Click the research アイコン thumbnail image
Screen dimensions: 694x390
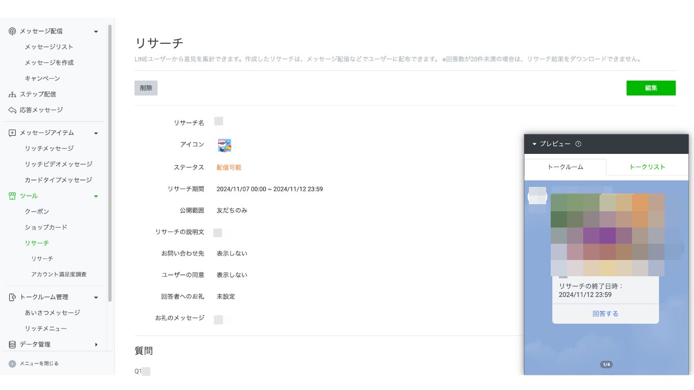tap(224, 145)
